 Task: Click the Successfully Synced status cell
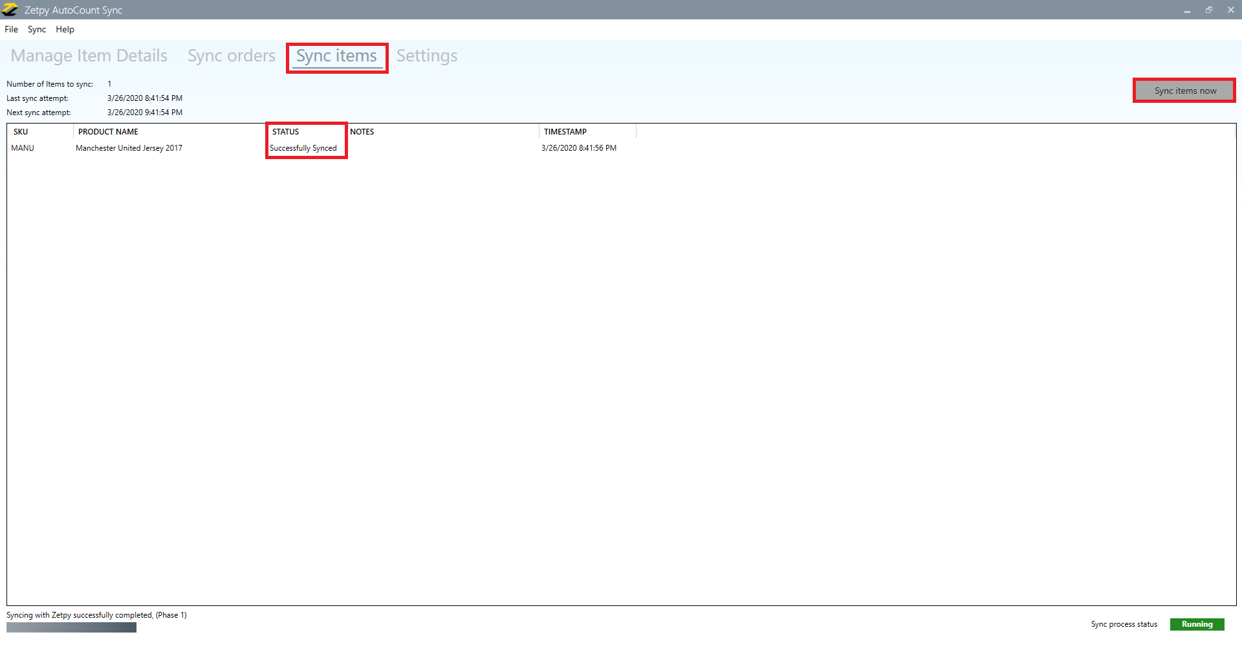pyautogui.click(x=303, y=148)
